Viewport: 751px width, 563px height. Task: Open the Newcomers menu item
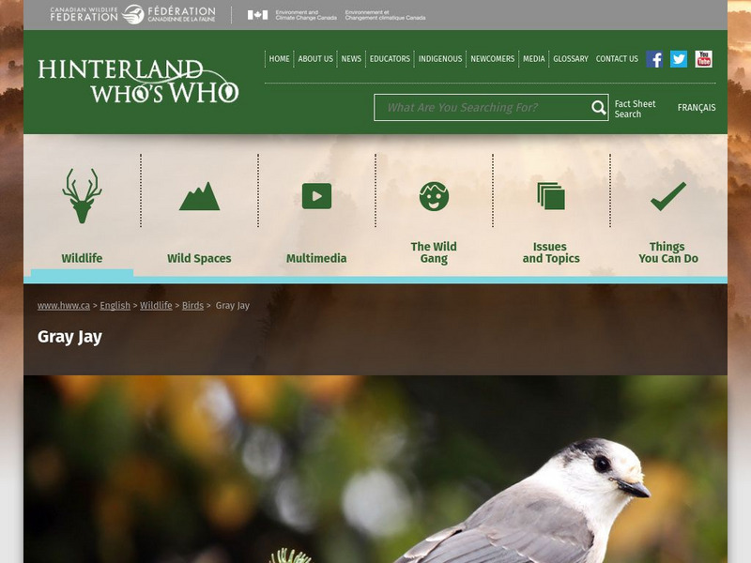pyautogui.click(x=492, y=59)
